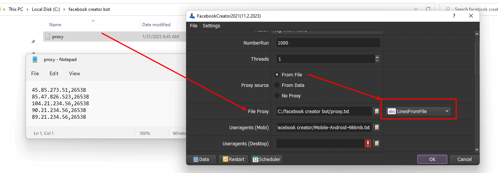This screenshot has width=498, height=173.
Task: Click red warning icon in Useragents (Desktop) field
Action: click(368, 143)
